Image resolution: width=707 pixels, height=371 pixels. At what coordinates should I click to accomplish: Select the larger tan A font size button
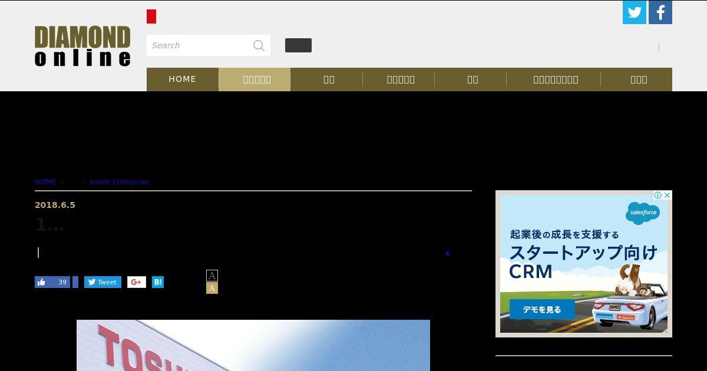click(212, 288)
